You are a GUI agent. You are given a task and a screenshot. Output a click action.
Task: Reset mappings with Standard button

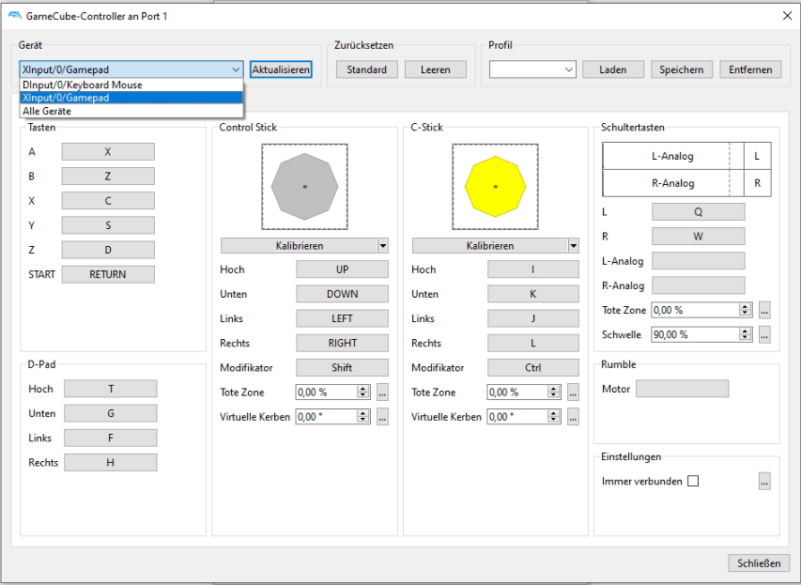(x=367, y=69)
